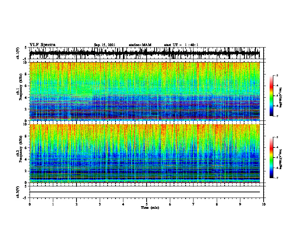Image resolution: width=297 pixels, height=229 pixels.
Task: Click time axis tick label "6"
Action: pos(170,204)
